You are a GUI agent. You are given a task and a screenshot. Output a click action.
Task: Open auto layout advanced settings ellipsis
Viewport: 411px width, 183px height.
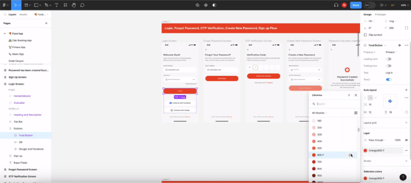point(406,98)
